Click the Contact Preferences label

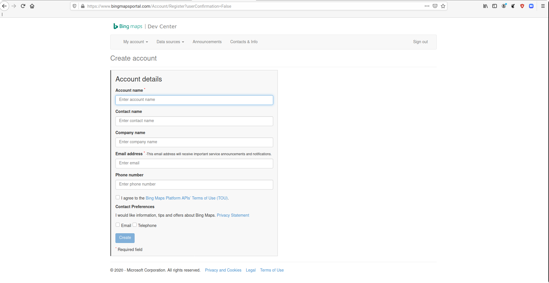pos(135,207)
